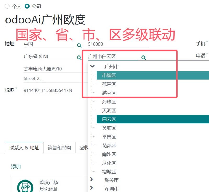The image size is (209, 192).
Task: Open the province 广东省 (CN) field
Action: (48, 57)
